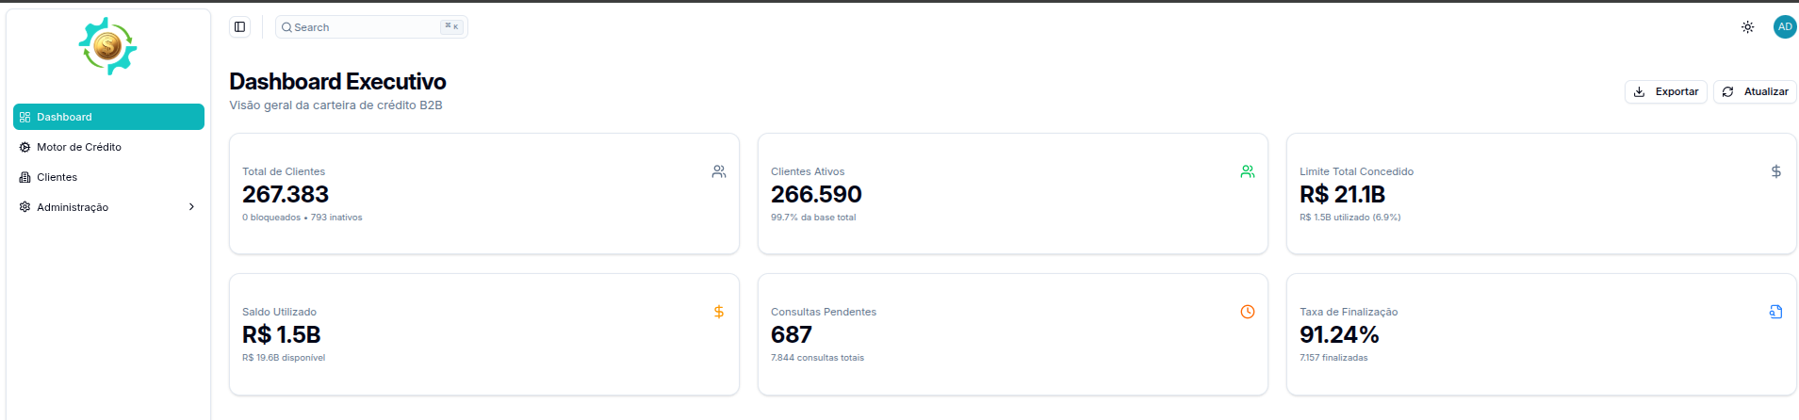Image resolution: width=1799 pixels, height=420 pixels.
Task: Click the 'Consultas Pendentes' label
Action: click(824, 312)
